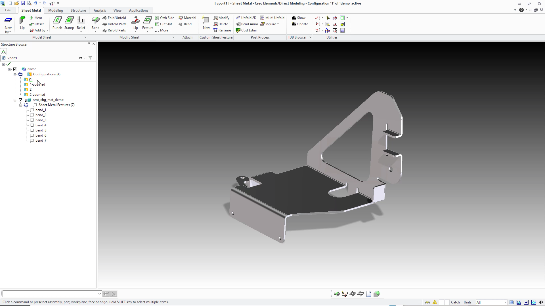Viewport: 545px width, 306px height.
Task: Click Refold Parts command
Action: coord(114,30)
